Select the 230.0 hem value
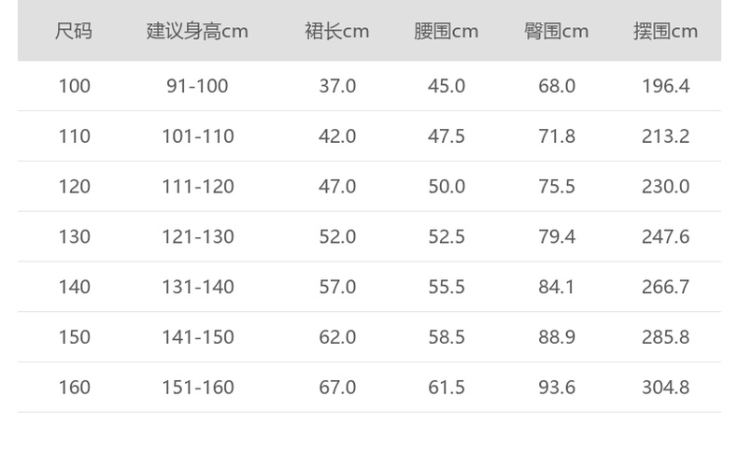This screenshot has height=453, width=738. pyautogui.click(x=665, y=187)
